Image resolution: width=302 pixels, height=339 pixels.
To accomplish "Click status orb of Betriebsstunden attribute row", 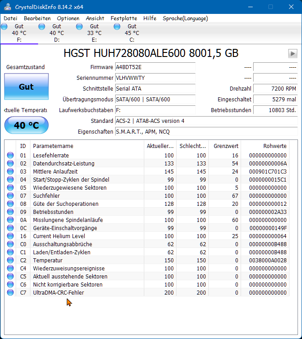I will [10, 212].
